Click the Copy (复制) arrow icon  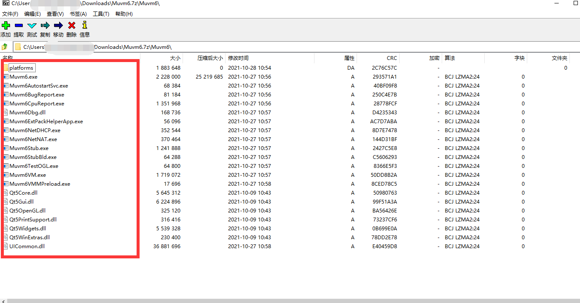coord(45,25)
